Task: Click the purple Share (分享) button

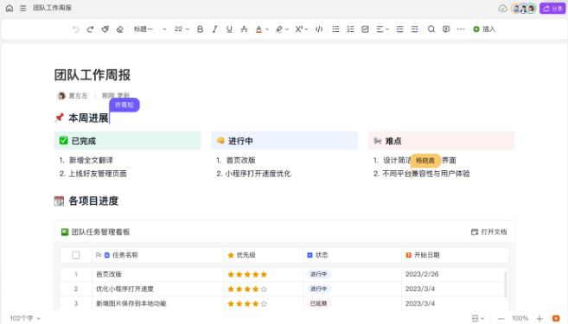Action: (x=552, y=9)
